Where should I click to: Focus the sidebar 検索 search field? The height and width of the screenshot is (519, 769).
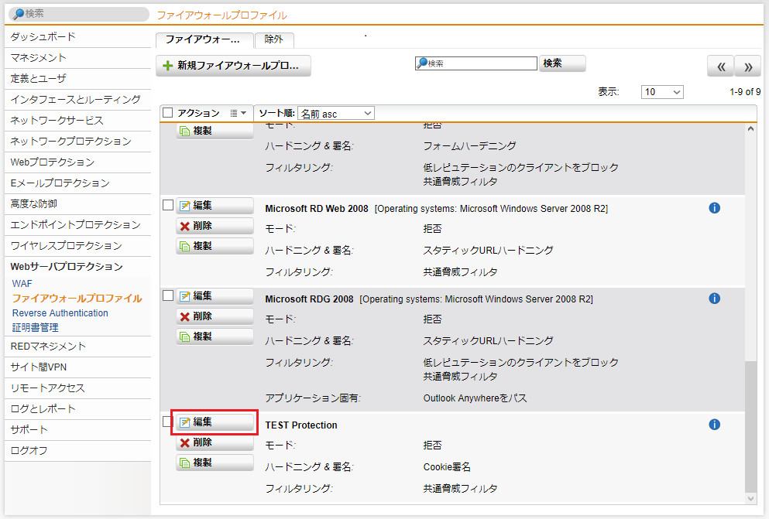tap(79, 14)
